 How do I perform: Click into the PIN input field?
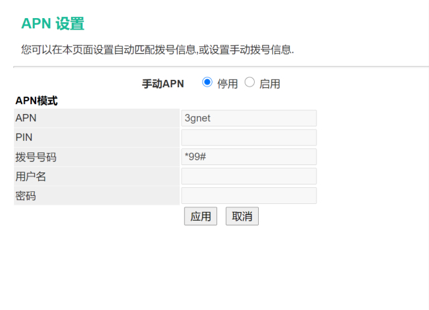pyautogui.click(x=249, y=138)
